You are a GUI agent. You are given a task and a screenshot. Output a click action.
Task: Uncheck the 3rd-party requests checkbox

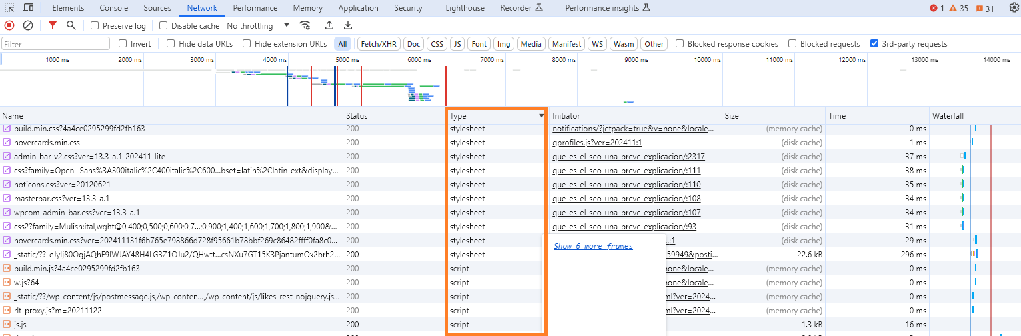[874, 44]
